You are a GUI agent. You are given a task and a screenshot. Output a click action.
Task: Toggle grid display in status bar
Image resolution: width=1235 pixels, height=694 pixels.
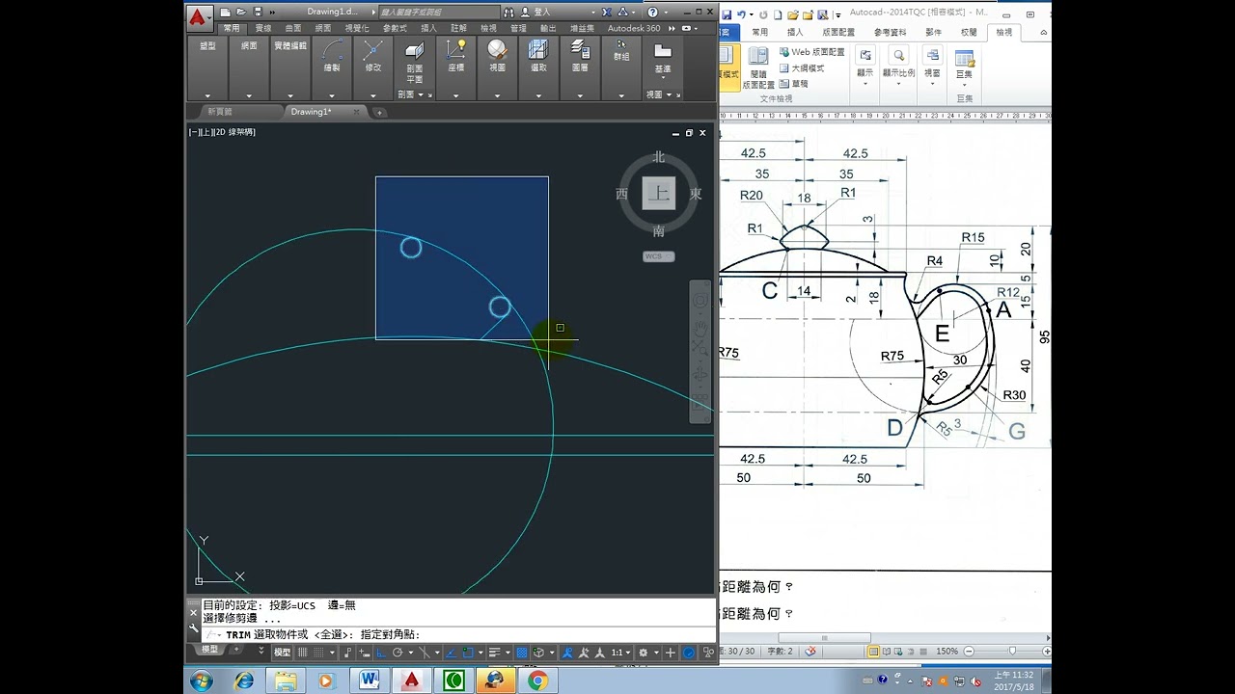click(x=303, y=653)
